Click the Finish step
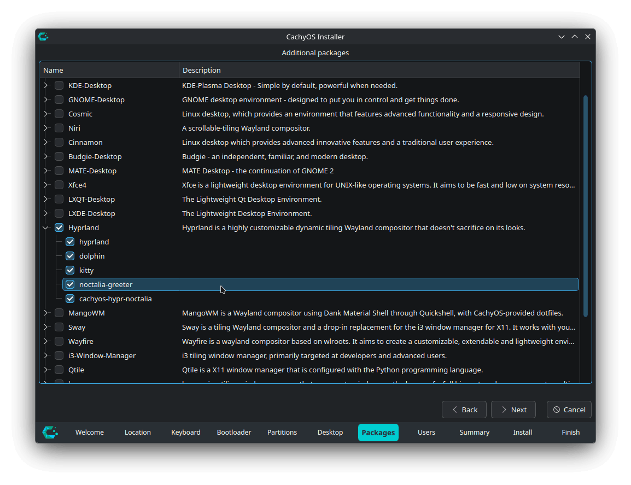The image size is (631, 485). (571, 433)
